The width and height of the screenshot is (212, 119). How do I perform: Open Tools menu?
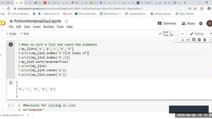(60, 27)
